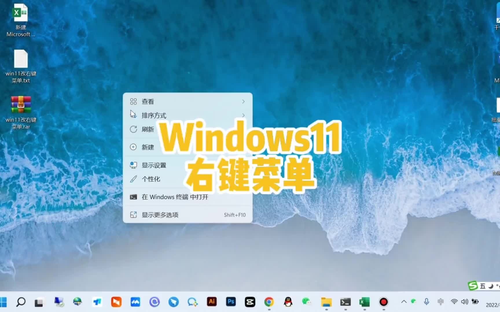500x312 pixels.
Task: Select 个性化 in the context menu
Action: pos(187,179)
